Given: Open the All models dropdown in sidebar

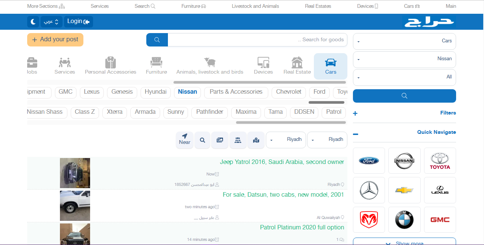Looking at the screenshot, I should click(404, 77).
